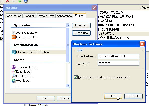Click Cancel in the Options dialog
The height and width of the screenshot is (106, 149).
point(64,98)
